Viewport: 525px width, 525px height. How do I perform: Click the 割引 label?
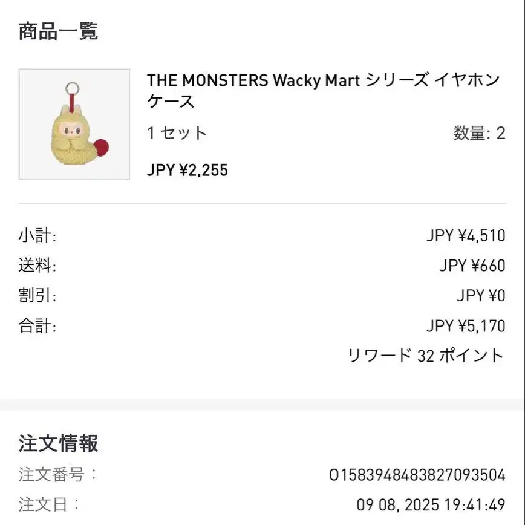pyautogui.click(x=37, y=296)
